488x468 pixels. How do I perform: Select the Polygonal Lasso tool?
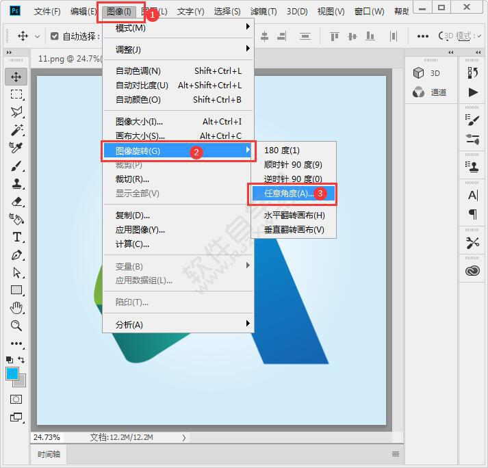pos(16,112)
